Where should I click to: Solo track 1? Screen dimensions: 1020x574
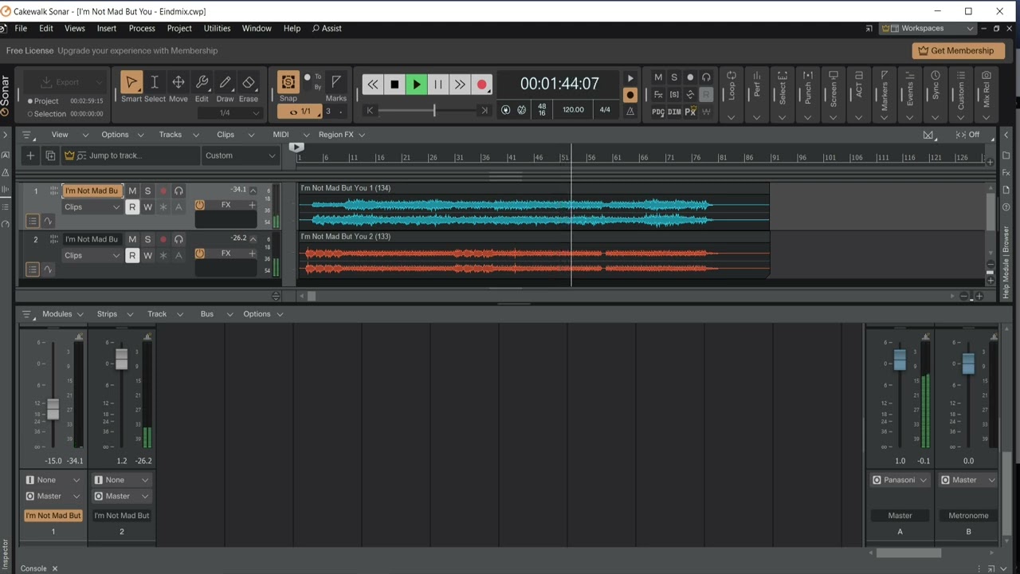pyautogui.click(x=147, y=191)
